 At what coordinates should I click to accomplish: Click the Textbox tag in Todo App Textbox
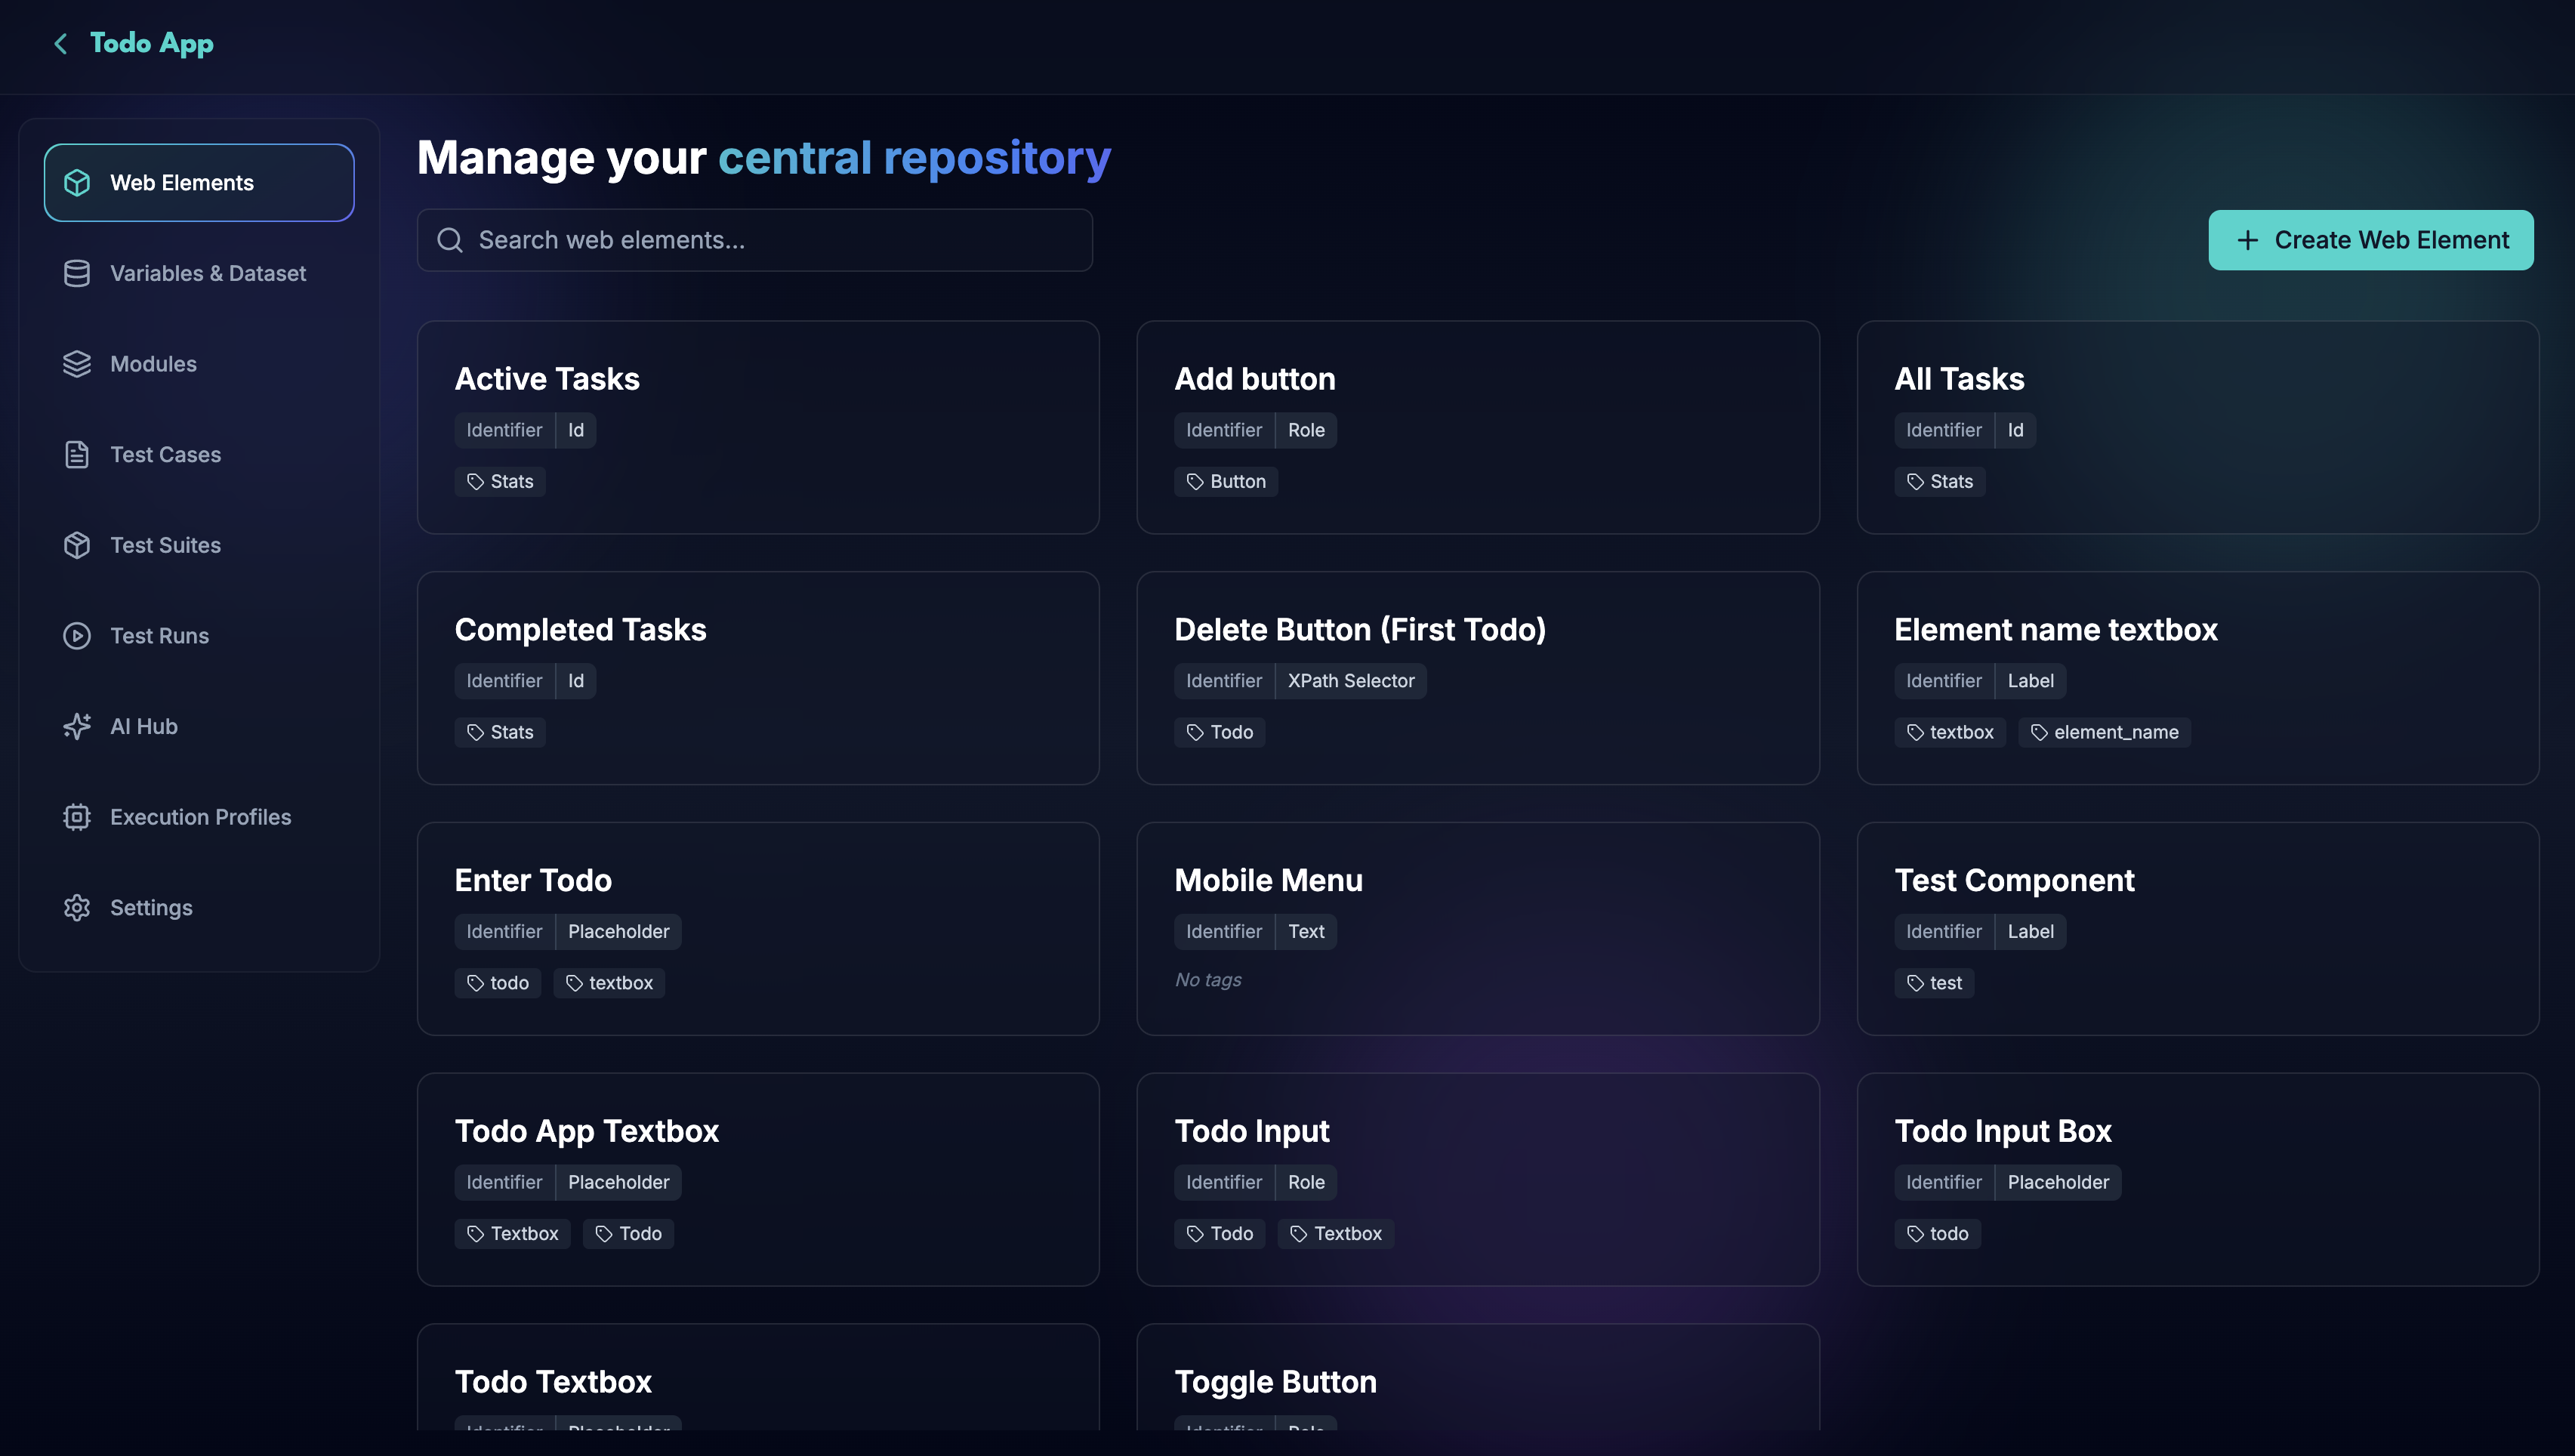(512, 1234)
